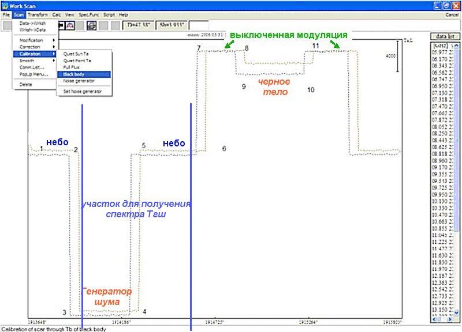462x332 pixels.
Task: Click the data list scroll up arrow
Action: [456, 46]
